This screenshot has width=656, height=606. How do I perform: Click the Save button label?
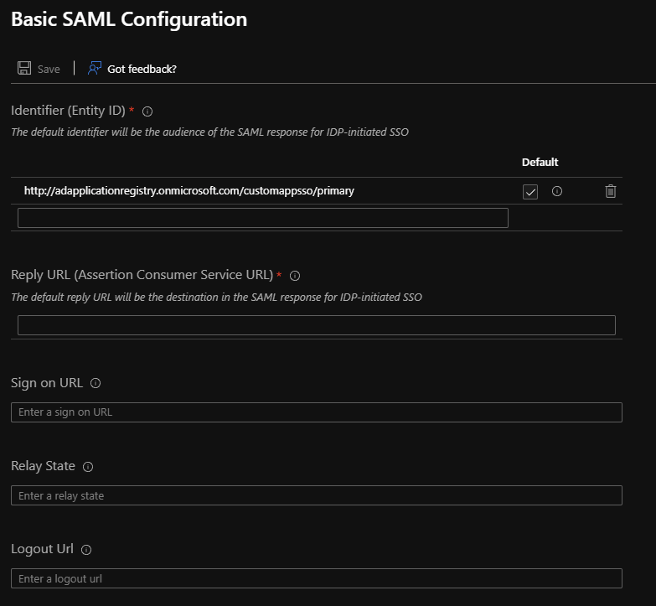click(x=49, y=69)
